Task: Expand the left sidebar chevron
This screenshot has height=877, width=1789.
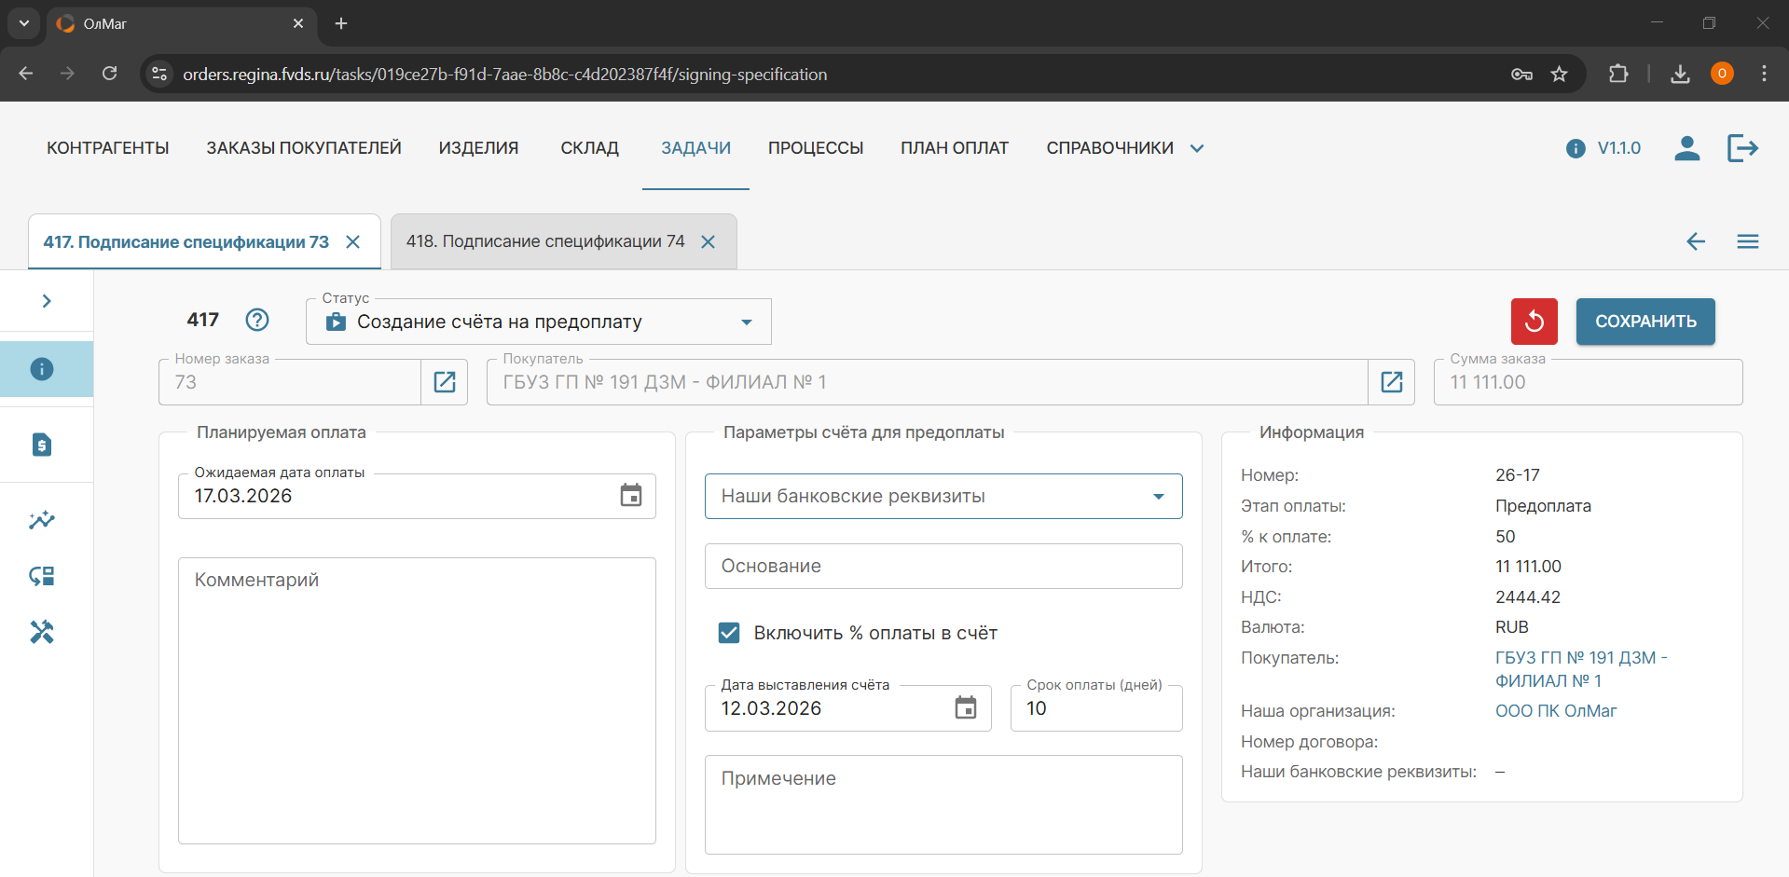Action: (47, 301)
